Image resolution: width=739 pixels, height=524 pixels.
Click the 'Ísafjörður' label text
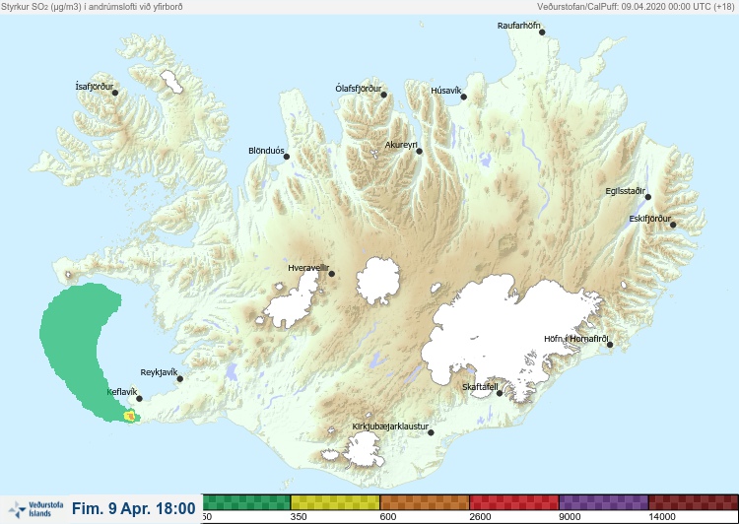(95, 87)
